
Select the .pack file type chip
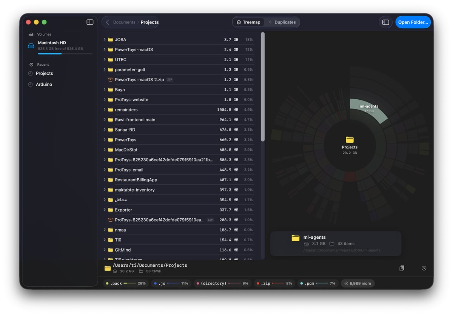(126, 283)
